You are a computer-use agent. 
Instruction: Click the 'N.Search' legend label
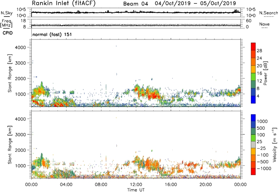(x=268, y=13)
